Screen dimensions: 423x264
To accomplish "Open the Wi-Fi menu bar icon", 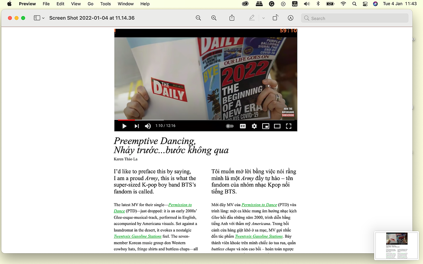I will click(343, 4).
